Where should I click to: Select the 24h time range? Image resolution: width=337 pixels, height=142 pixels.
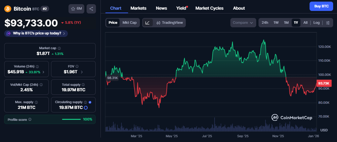[x=265, y=23]
